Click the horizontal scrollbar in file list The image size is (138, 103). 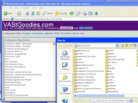(101, 96)
